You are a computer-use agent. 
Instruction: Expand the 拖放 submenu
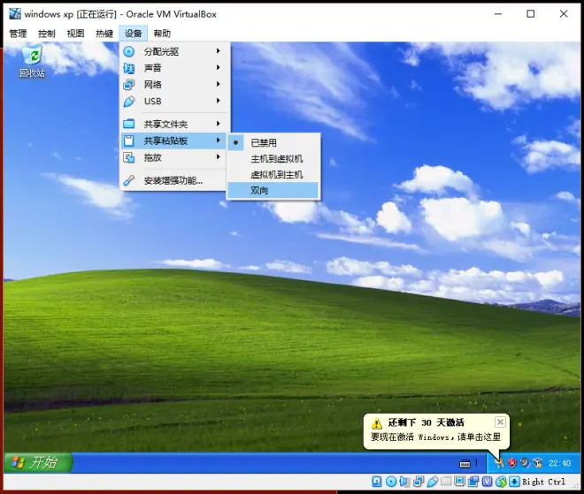pyautogui.click(x=173, y=157)
